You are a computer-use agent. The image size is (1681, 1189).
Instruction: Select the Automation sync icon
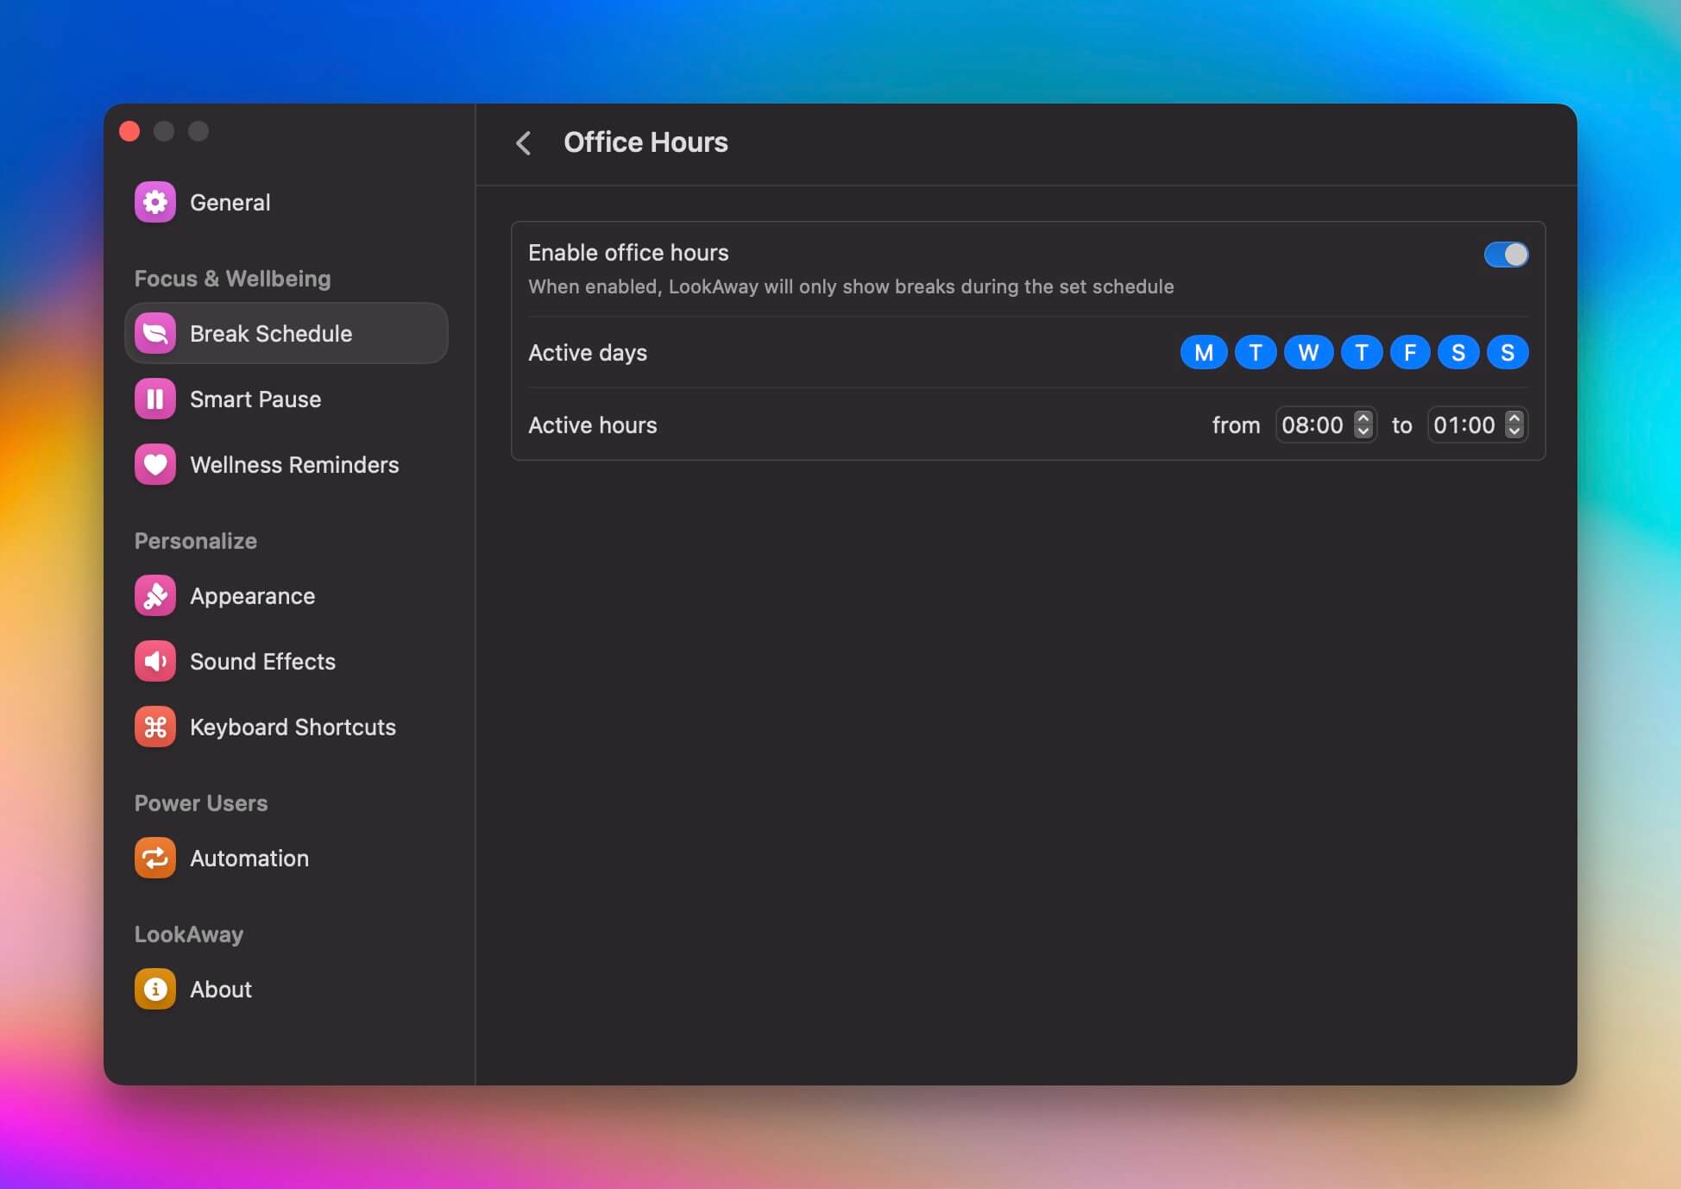(x=155, y=858)
